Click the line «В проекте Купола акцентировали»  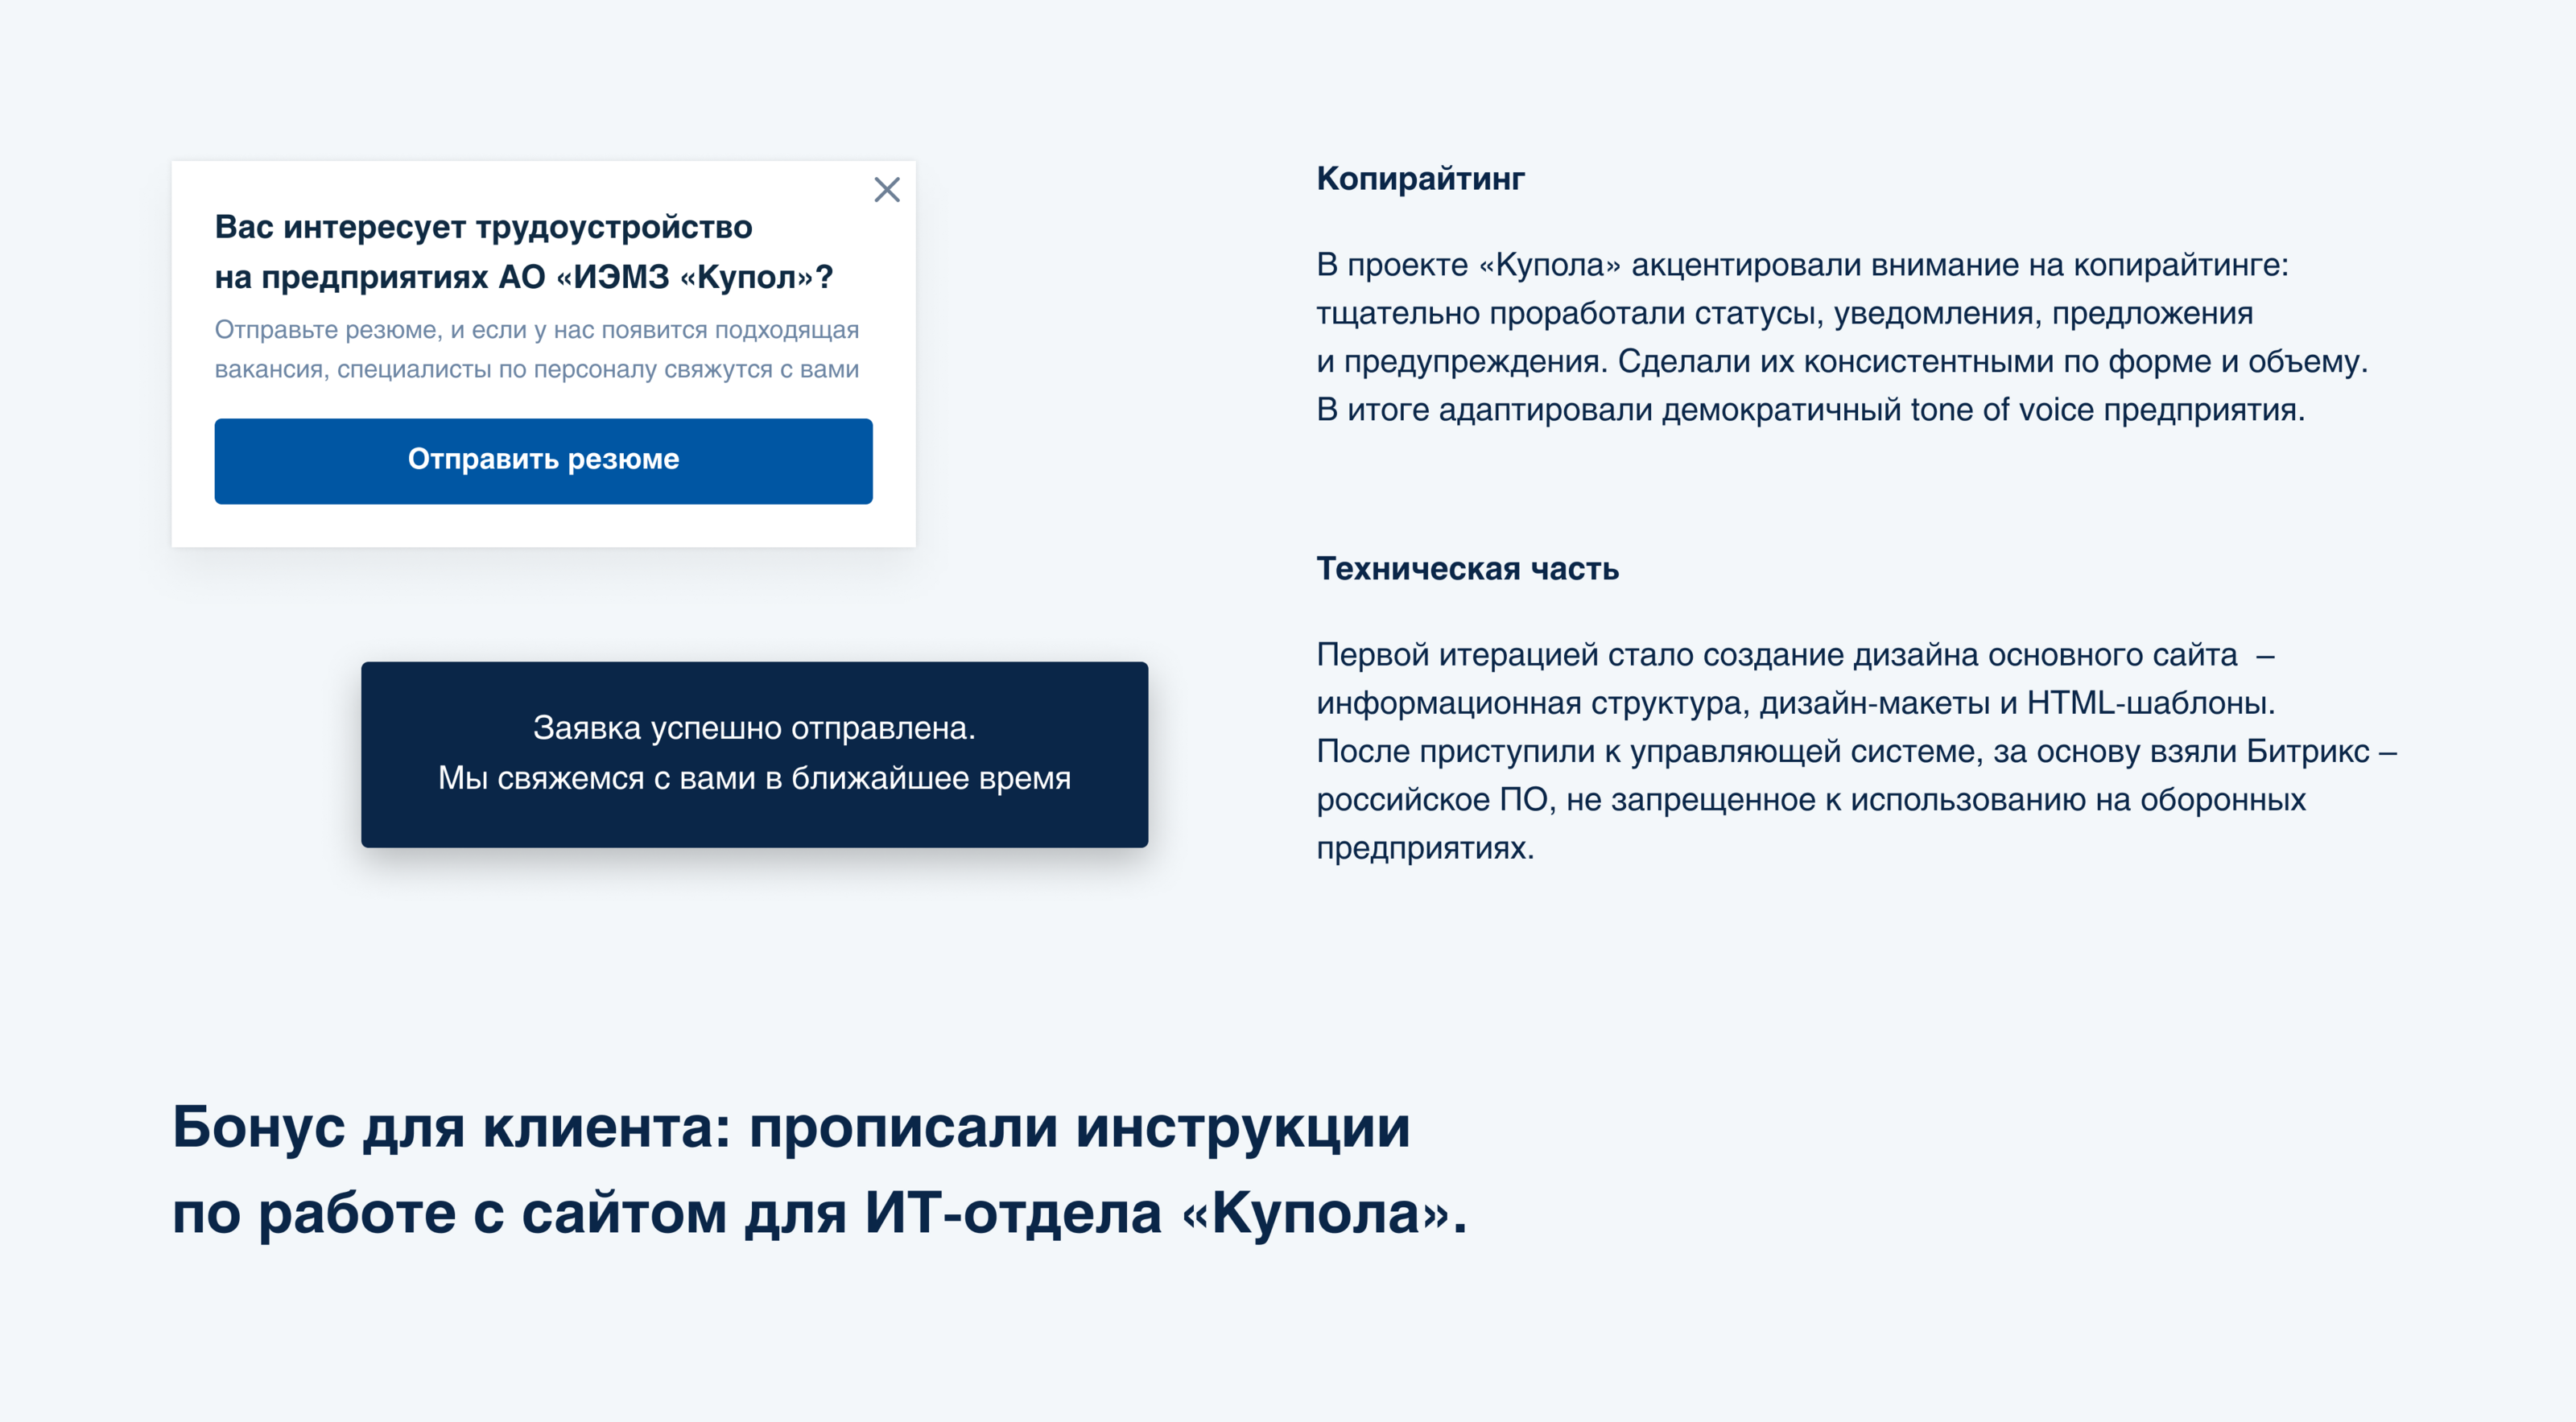(x=1802, y=265)
